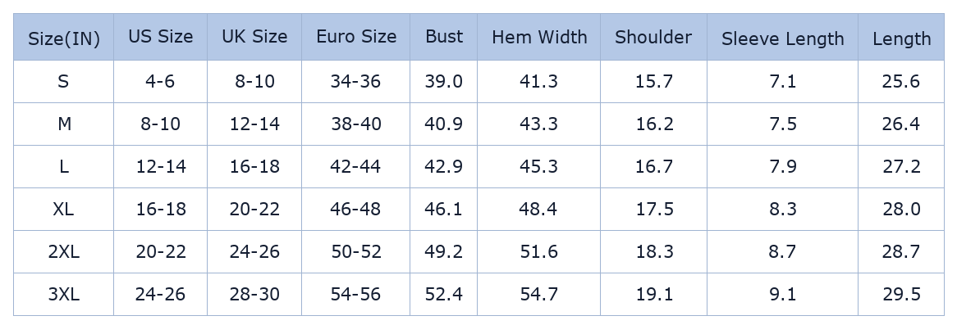This screenshot has width=957, height=334.
Task: Select the 2XL size row label
Action: pyautogui.click(x=63, y=252)
